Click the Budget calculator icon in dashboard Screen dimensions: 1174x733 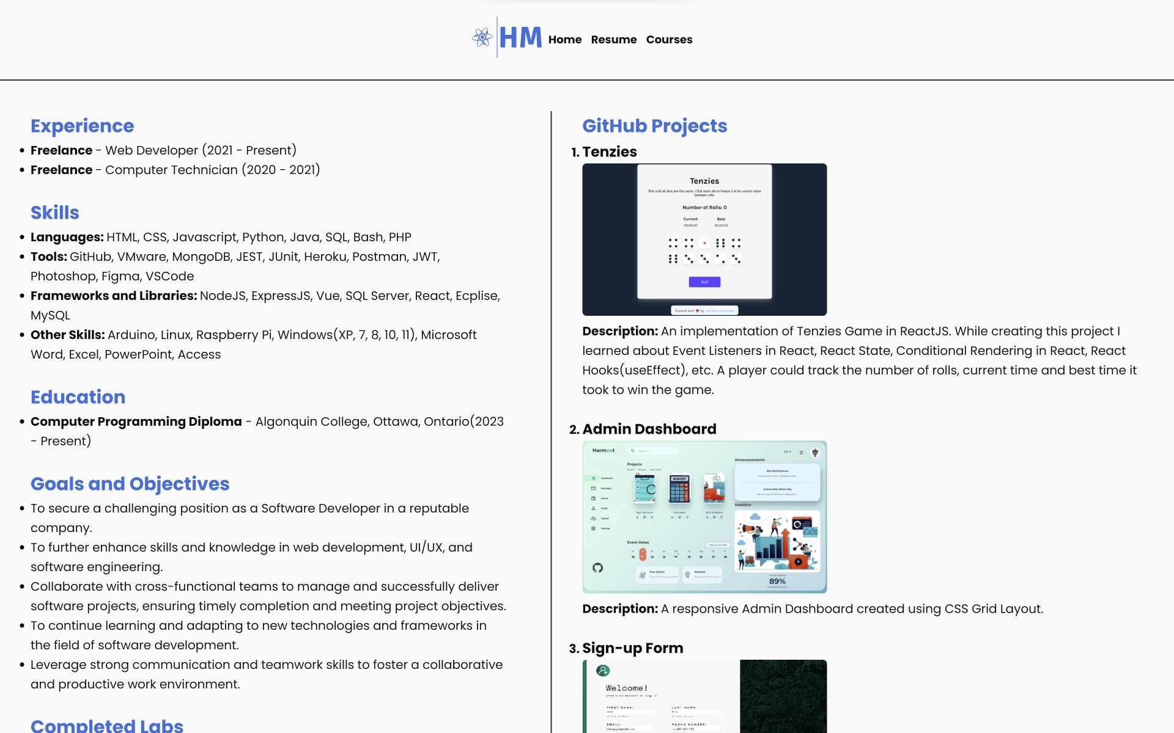pos(679,489)
